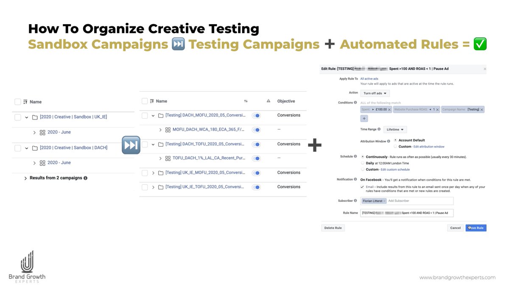Click info icon beside Attribution Window label
The image size is (509, 287).
click(389, 141)
